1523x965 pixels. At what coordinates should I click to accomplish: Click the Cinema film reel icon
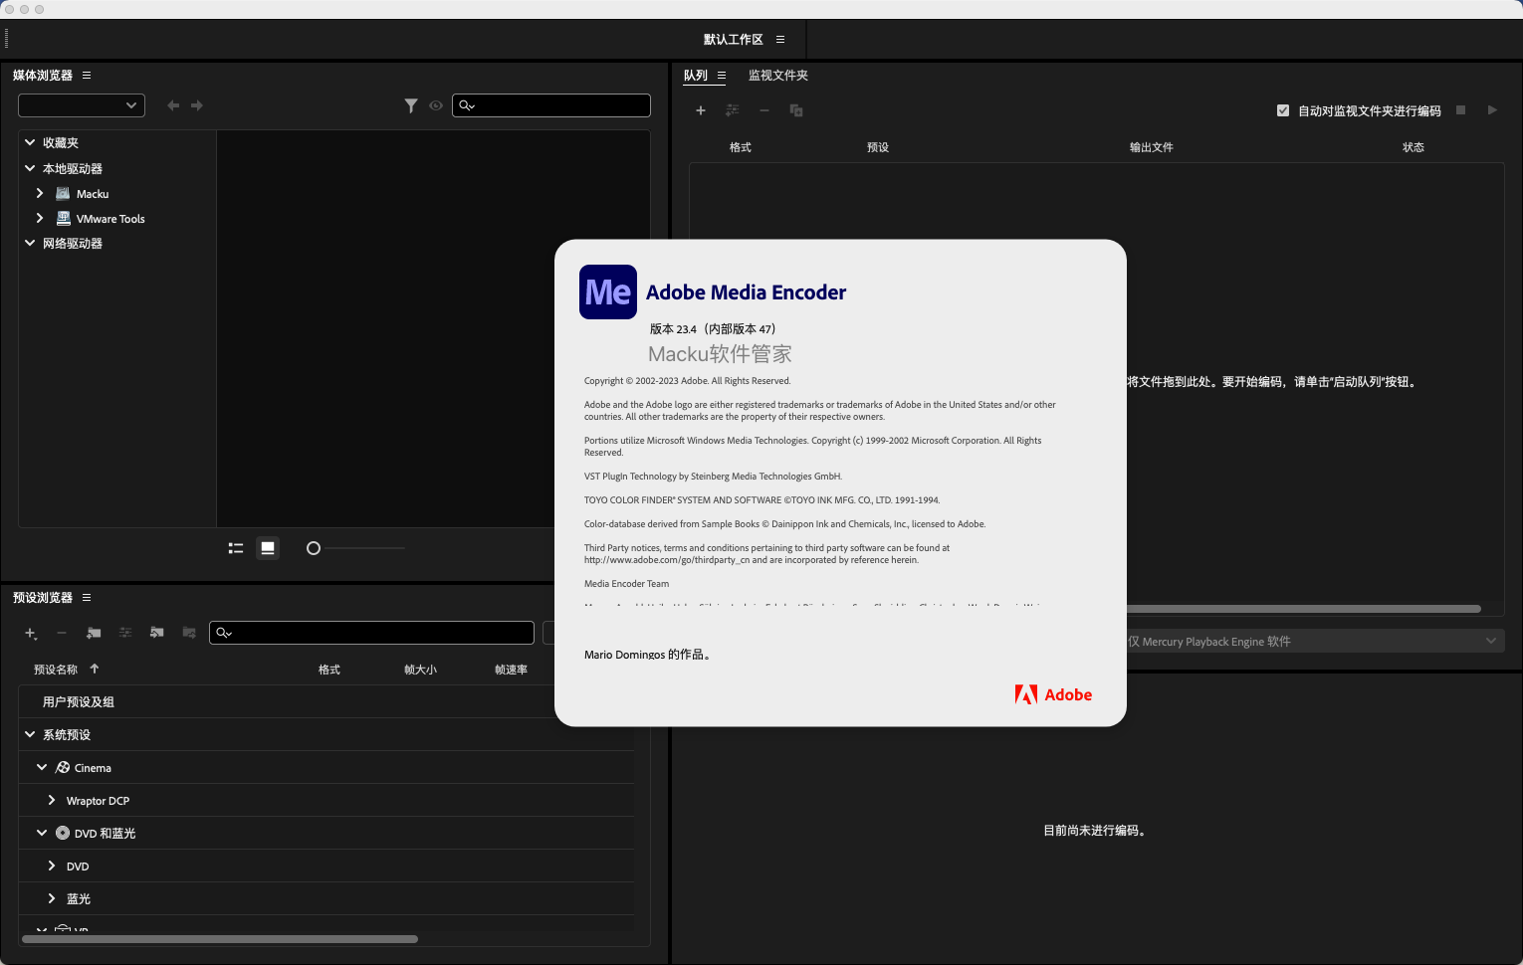coord(63,768)
